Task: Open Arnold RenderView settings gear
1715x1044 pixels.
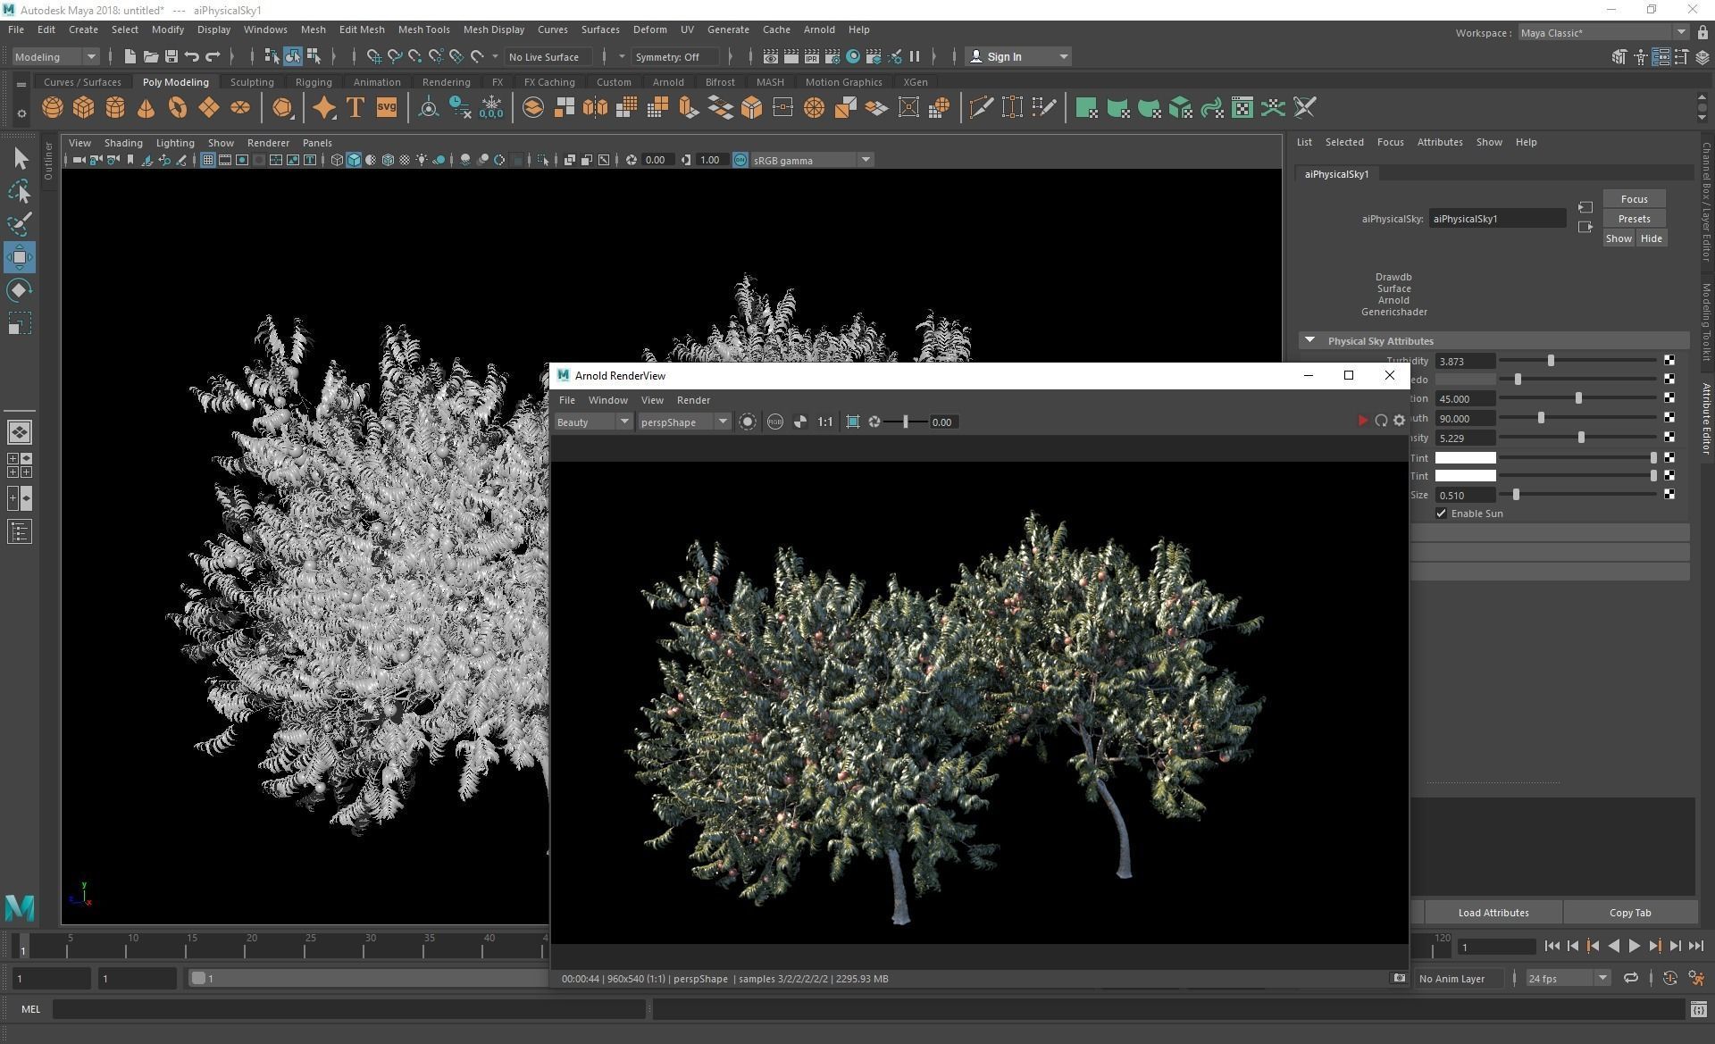Action: [1400, 422]
